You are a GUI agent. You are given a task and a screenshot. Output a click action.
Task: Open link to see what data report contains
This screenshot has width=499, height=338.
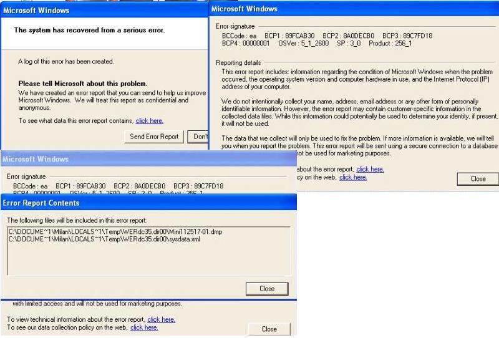149,121
